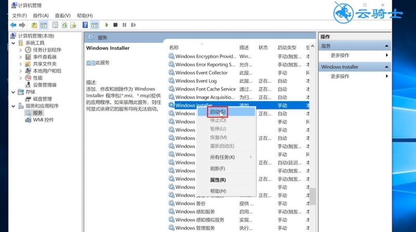The width and height of the screenshot is (416, 232).
Task: Select 共享文件夹 in the tree
Action: (x=45, y=64)
